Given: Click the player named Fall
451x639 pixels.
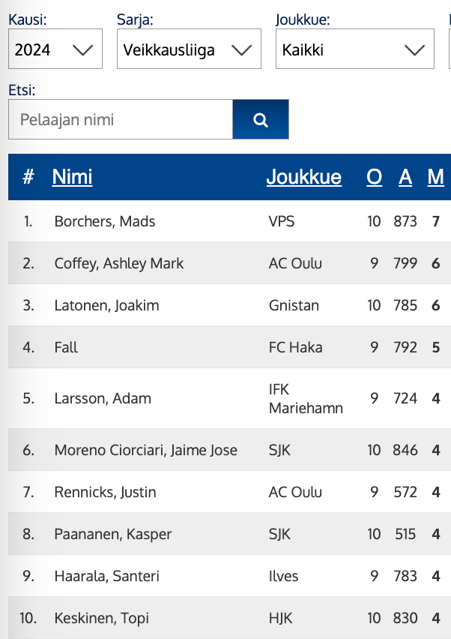Looking at the screenshot, I should coord(67,347).
